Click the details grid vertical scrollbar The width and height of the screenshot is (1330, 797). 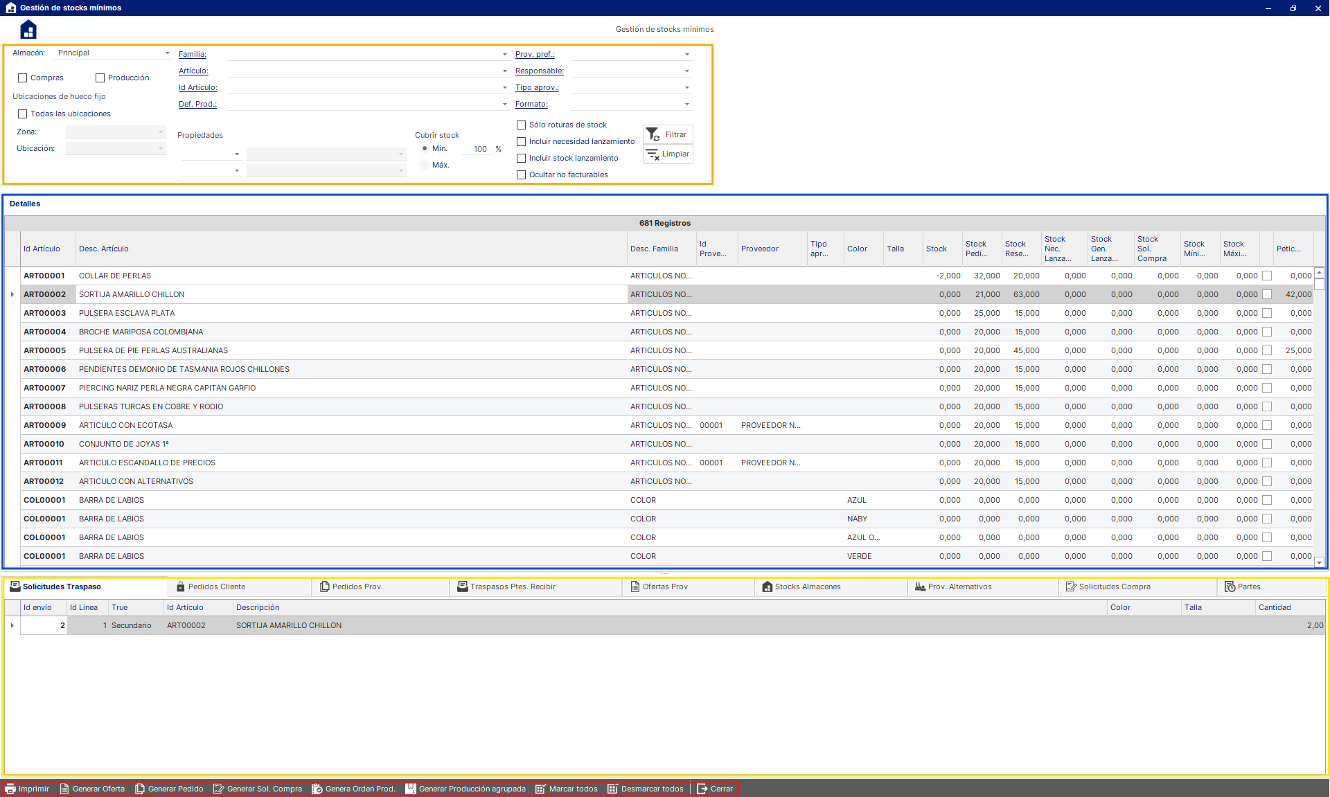click(x=1319, y=415)
